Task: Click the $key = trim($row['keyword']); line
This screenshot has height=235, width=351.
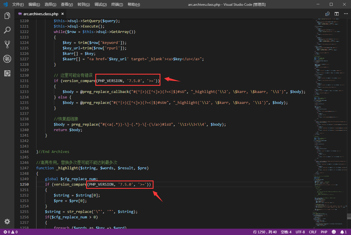Action: 94,43
